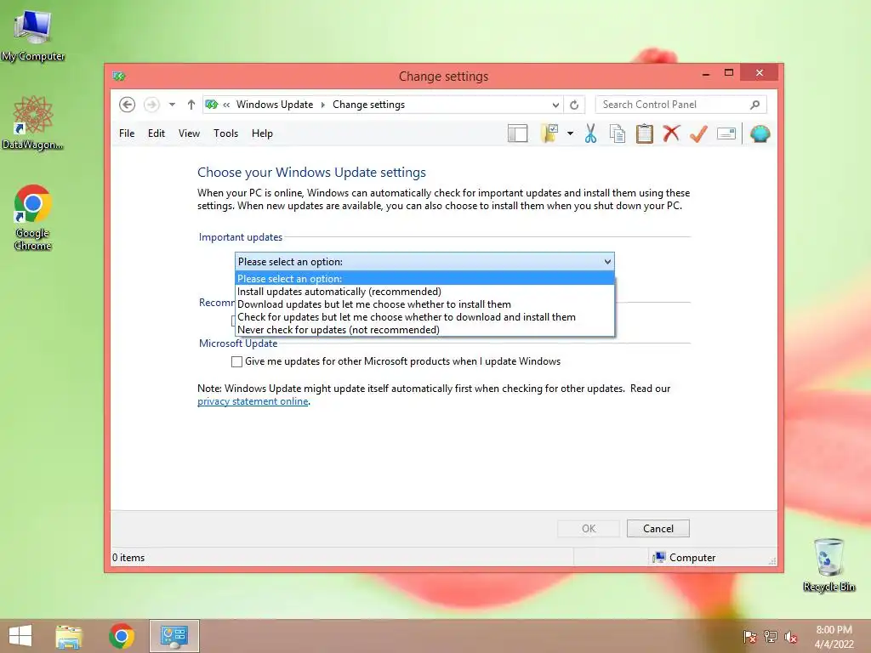Select the DataWagon desktop shortcut
The image size is (871, 653).
tap(33, 122)
